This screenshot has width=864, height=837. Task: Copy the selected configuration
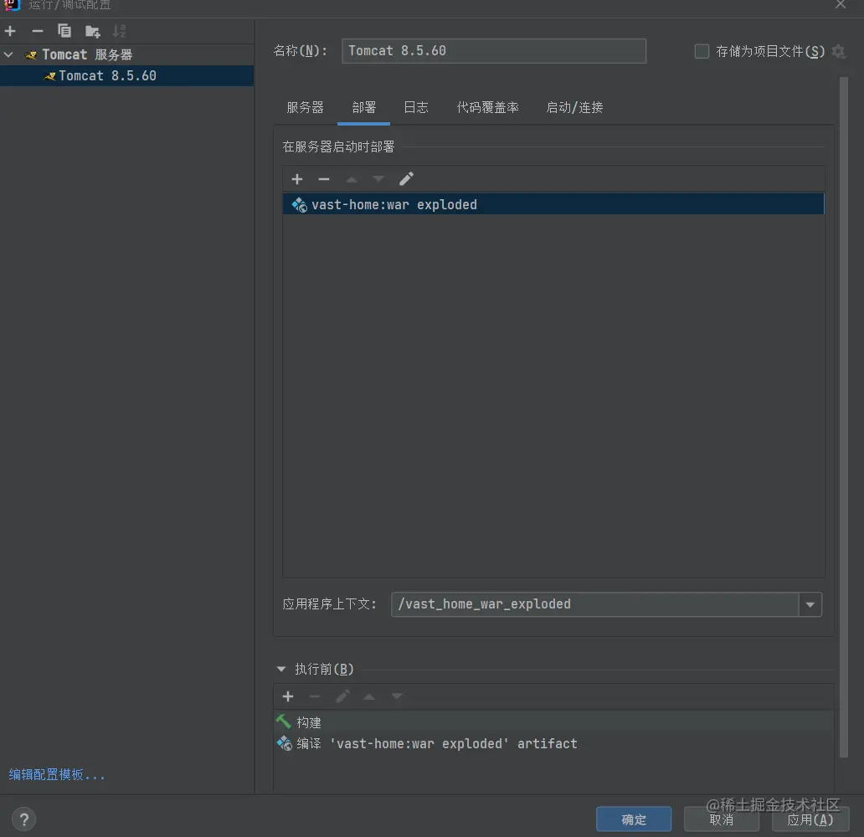coord(64,31)
